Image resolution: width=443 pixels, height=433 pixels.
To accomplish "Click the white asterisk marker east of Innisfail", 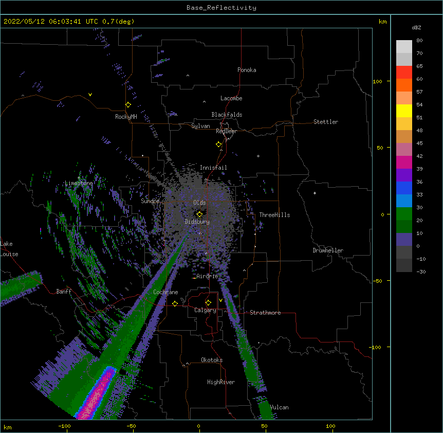I will tap(258, 156).
